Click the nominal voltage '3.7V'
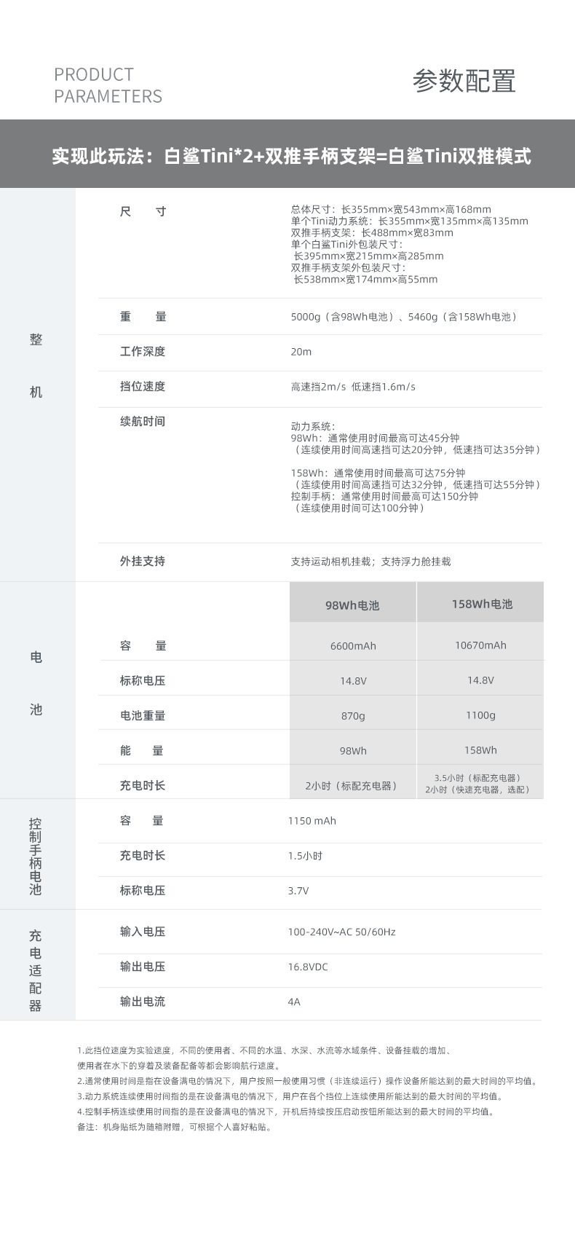The width and height of the screenshot is (575, 1239). click(x=298, y=891)
